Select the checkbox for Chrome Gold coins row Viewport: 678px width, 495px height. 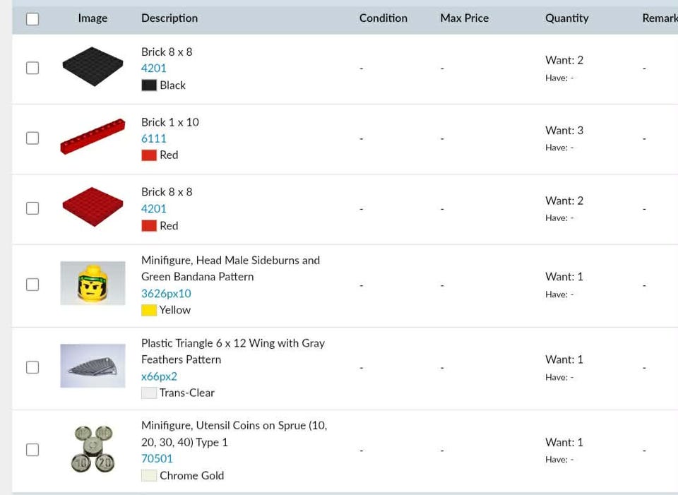point(32,450)
